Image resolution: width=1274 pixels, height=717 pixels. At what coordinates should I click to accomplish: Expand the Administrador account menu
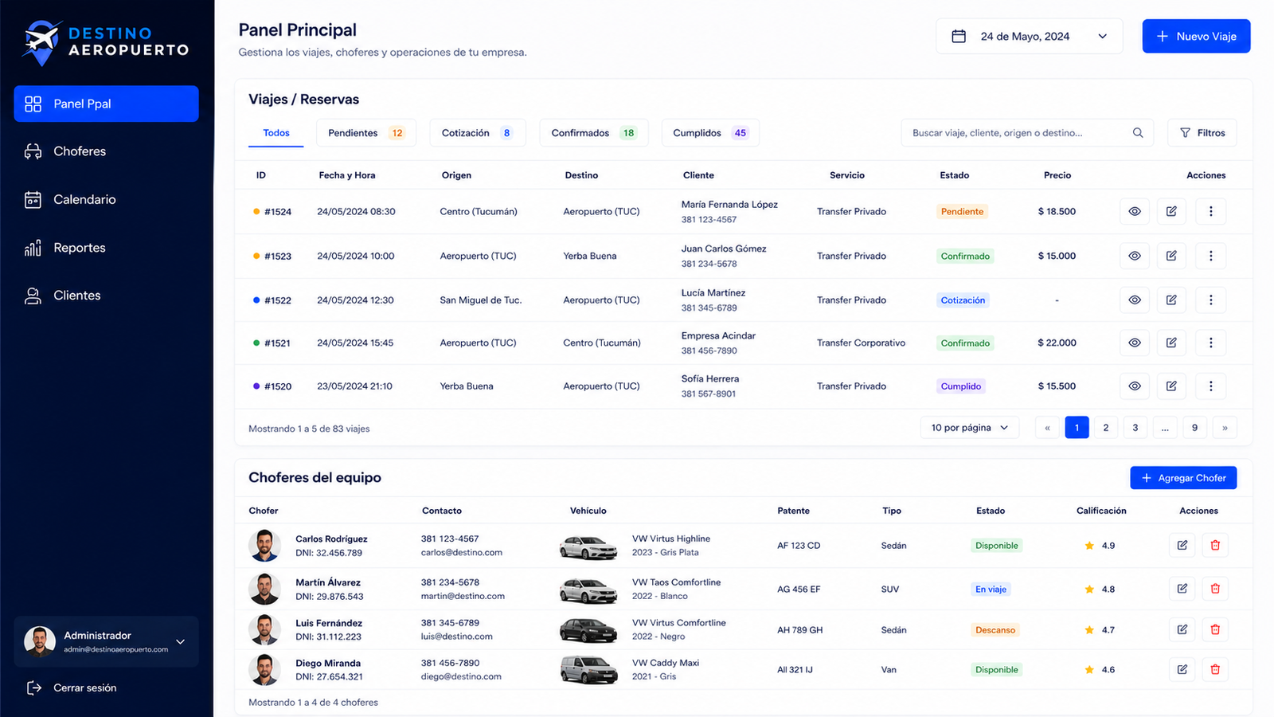(106, 641)
